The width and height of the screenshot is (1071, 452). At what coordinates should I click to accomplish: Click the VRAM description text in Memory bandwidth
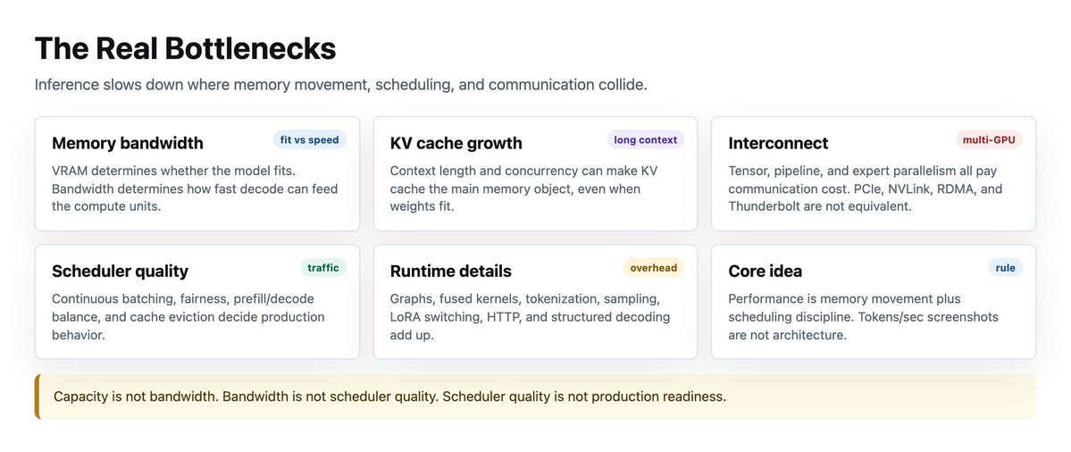click(195, 188)
